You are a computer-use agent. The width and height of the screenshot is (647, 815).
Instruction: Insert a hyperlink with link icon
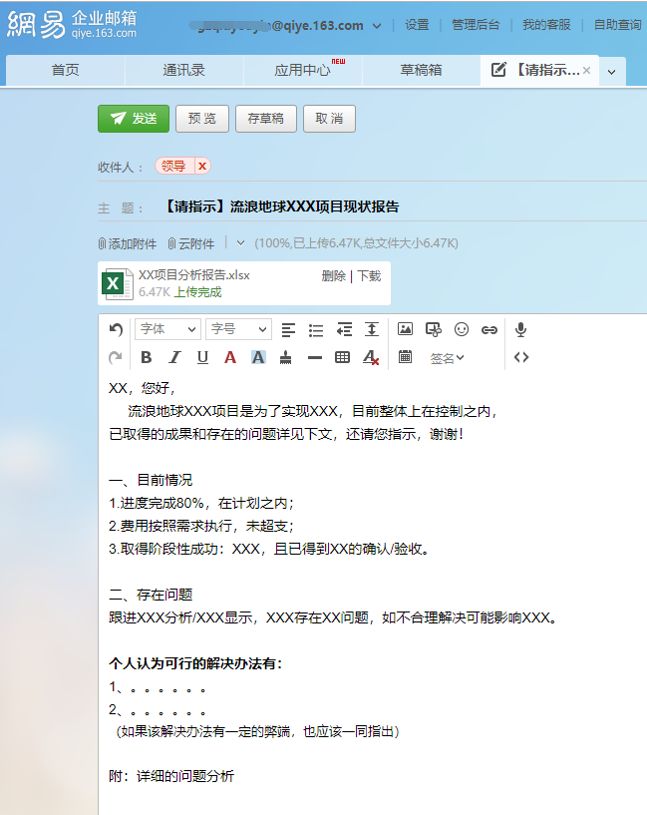click(x=488, y=329)
